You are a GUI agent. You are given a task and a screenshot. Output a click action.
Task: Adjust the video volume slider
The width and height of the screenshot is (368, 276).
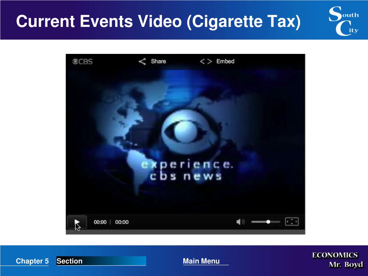point(266,222)
